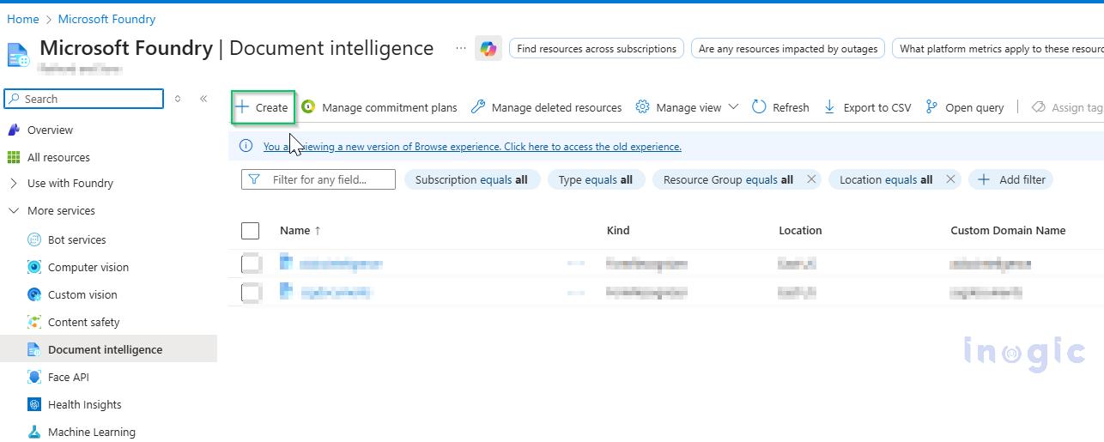Open Custom vision
This screenshot has width=1104, height=442.
click(82, 295)
